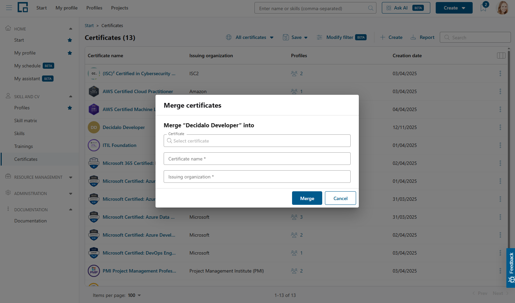The width and height of the screenshot is (515, 303).
Task: Open row actions for ITIL Foundation
Action: (x=500, y=145)
